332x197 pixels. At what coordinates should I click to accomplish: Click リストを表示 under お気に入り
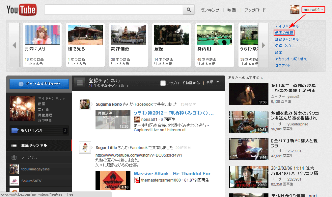click(34, 64)
